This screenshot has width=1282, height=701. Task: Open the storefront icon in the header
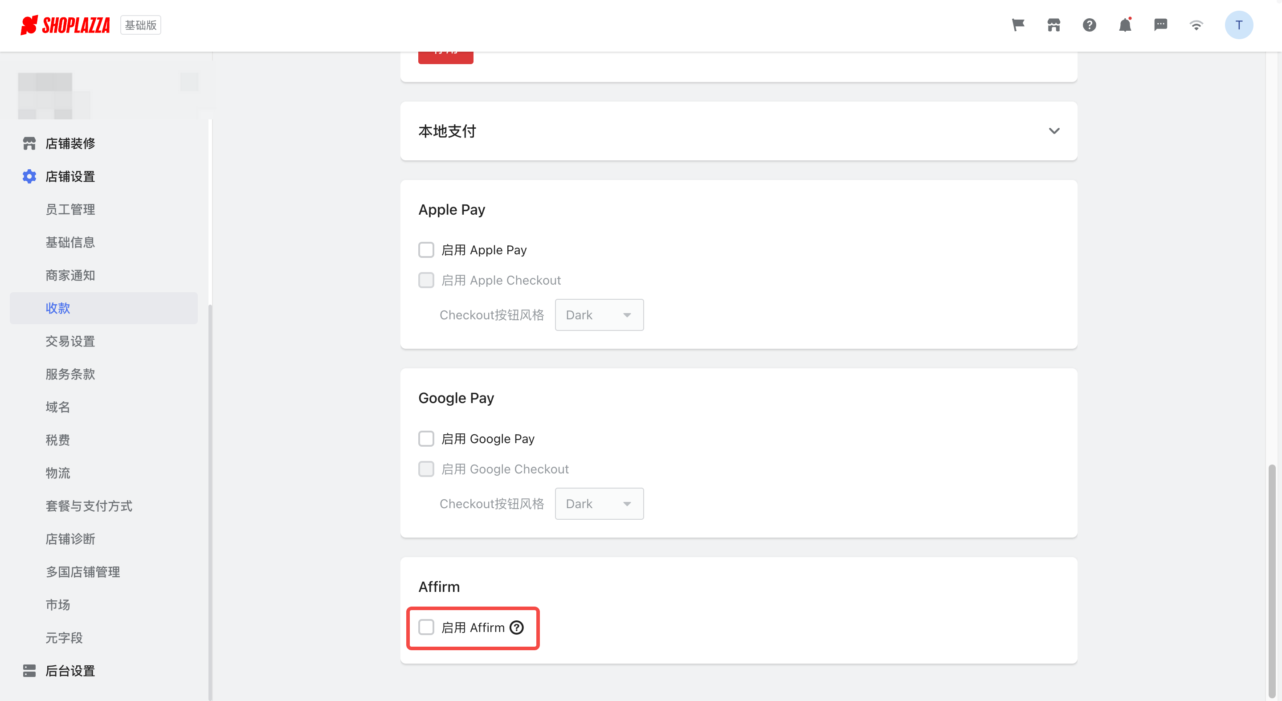(1053, 25)
